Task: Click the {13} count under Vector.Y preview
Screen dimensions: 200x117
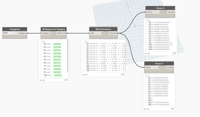Action: coord(172,109)
